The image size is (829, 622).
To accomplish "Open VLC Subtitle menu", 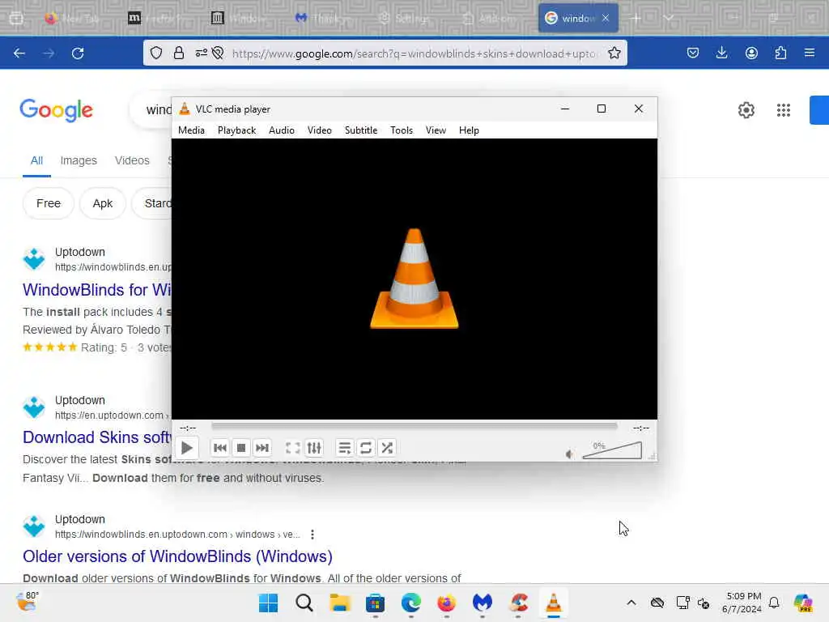I will 360,130.
